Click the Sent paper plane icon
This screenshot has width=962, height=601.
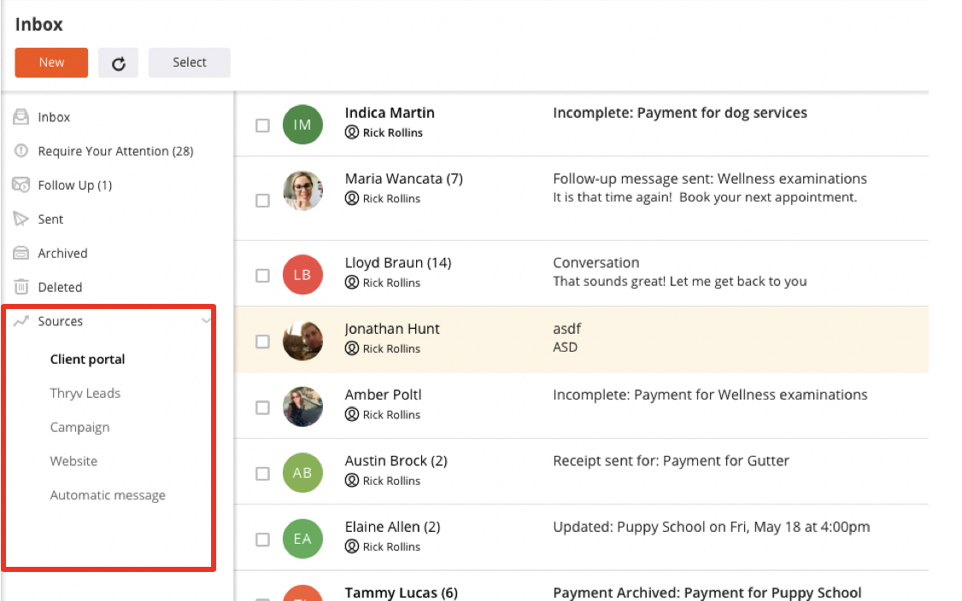coord(21,219)
